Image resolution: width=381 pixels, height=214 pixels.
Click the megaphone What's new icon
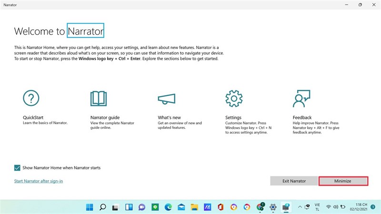166,99
